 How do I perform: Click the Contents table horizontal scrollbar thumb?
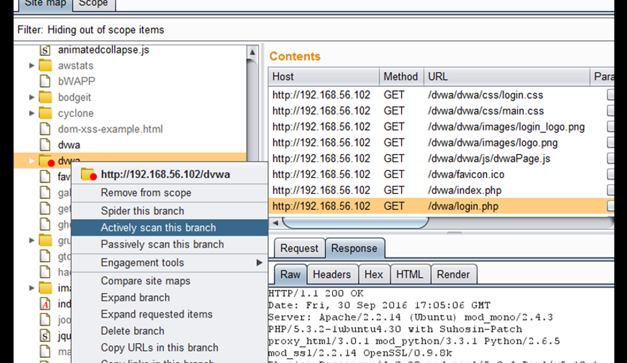[x=355, y=222]
